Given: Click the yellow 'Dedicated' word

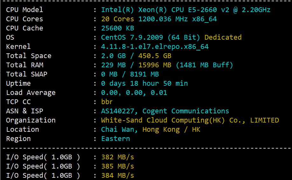Looking at the screenshot, I should pyautogui.click(x=223, y=37).
